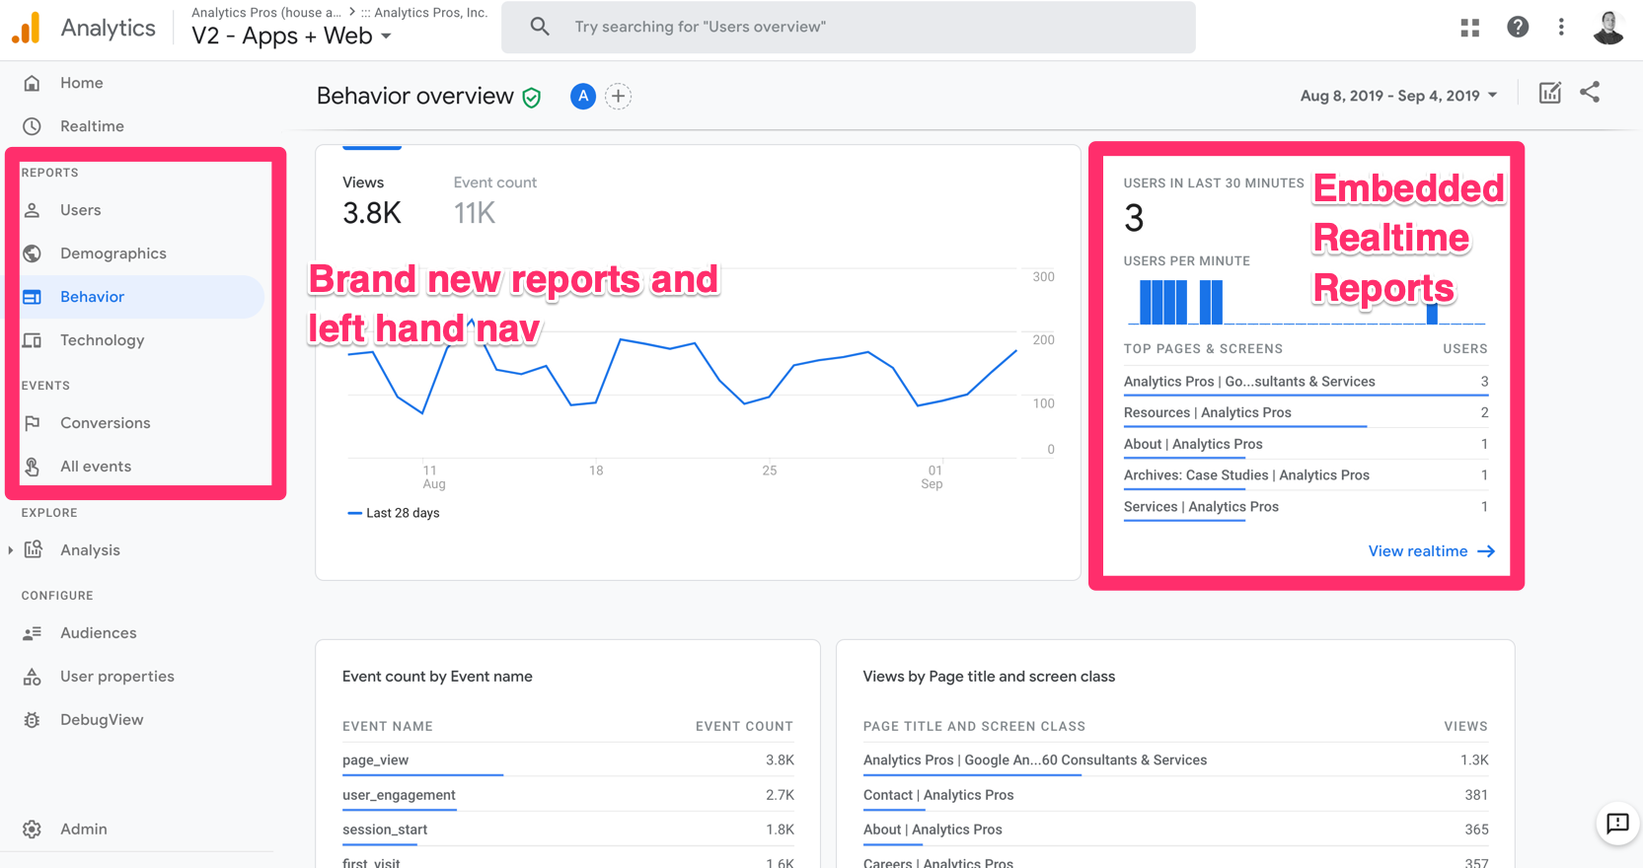Expand the Analysis section arrow
The width and height of the screenshot is (1643, 868).
pyautogui.click(x=11, y=550)
